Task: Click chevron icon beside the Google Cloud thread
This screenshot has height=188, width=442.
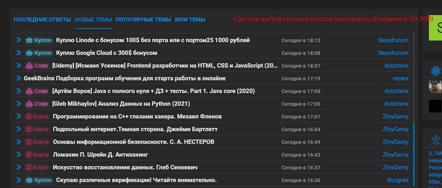Action: (19, 53)
